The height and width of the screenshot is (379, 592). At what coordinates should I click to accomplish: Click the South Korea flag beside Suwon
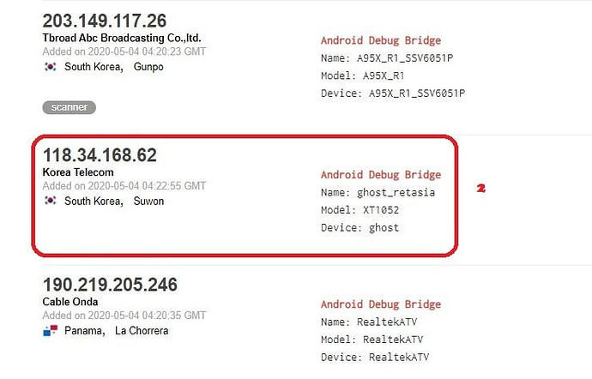click(x=50, y=202)
